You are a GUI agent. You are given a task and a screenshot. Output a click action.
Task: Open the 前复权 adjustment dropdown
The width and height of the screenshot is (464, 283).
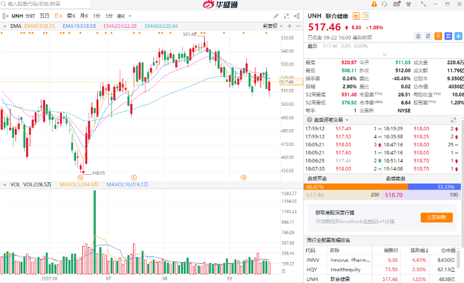(273, 26)
